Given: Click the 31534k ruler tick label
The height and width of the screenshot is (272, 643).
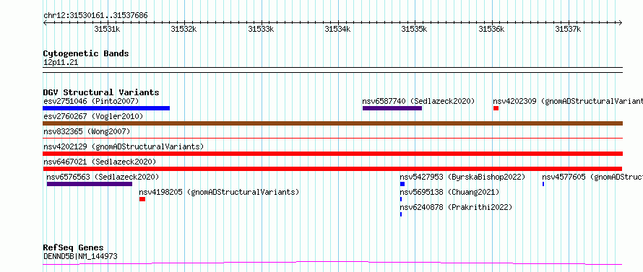Looking at the screenshot, I should (337, 29).
